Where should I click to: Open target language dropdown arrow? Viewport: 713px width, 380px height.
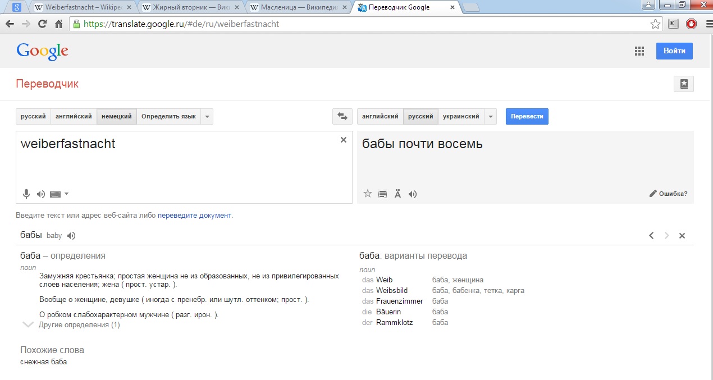pos(491,117)
